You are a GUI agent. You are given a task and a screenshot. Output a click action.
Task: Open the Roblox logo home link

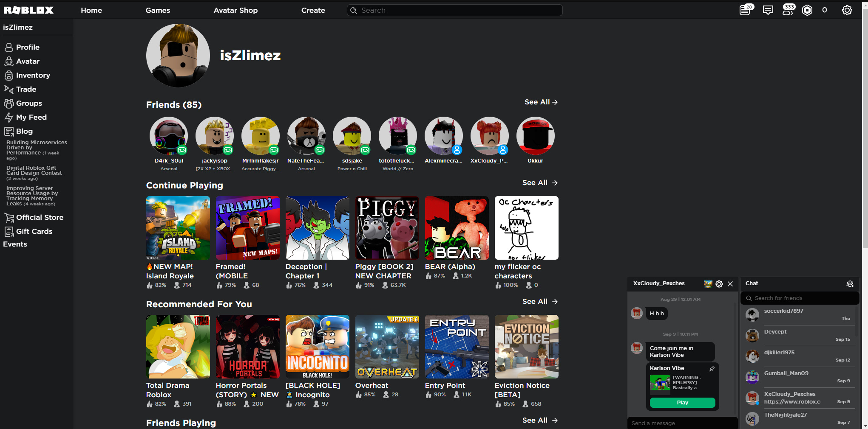point(29,10)
